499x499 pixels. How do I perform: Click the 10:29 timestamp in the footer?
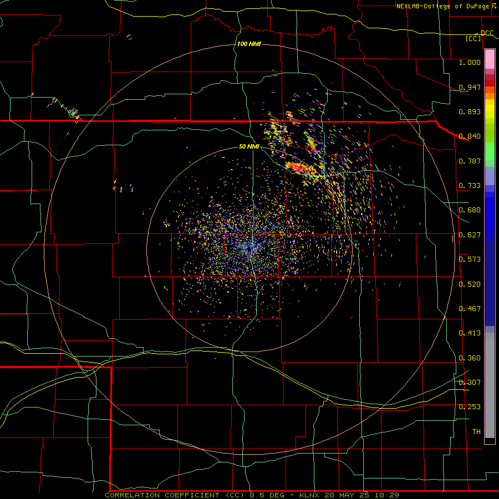387,495
